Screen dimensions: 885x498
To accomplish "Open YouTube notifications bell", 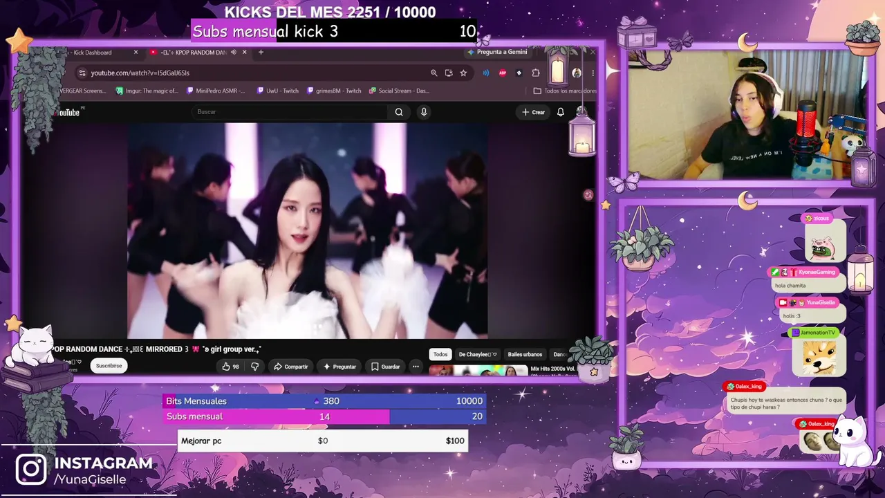I will [561, 112].
